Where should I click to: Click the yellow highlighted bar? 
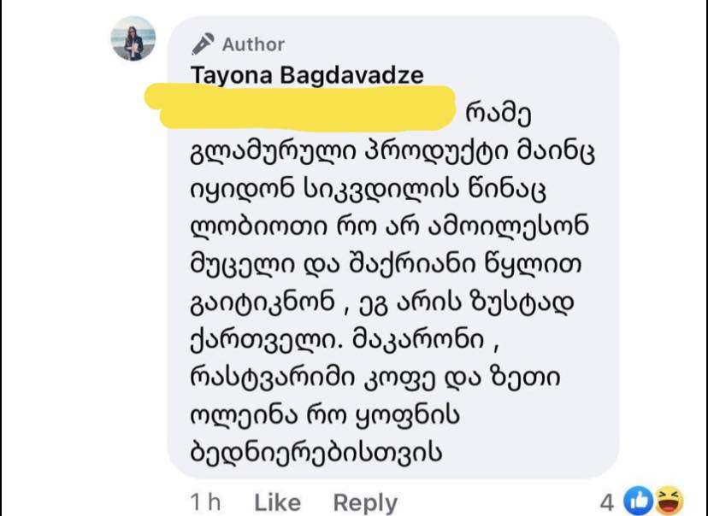coord(298,108)
